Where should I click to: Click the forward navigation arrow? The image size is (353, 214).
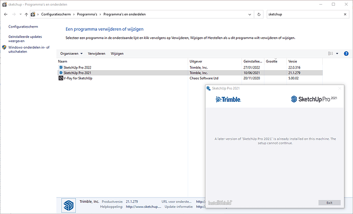coord(14,14)
